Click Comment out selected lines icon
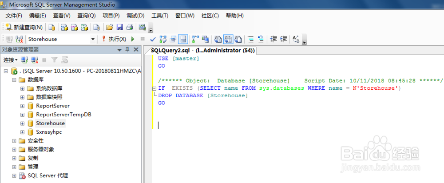The width and height of the screenshot is (444, 183). pos(250,39)
